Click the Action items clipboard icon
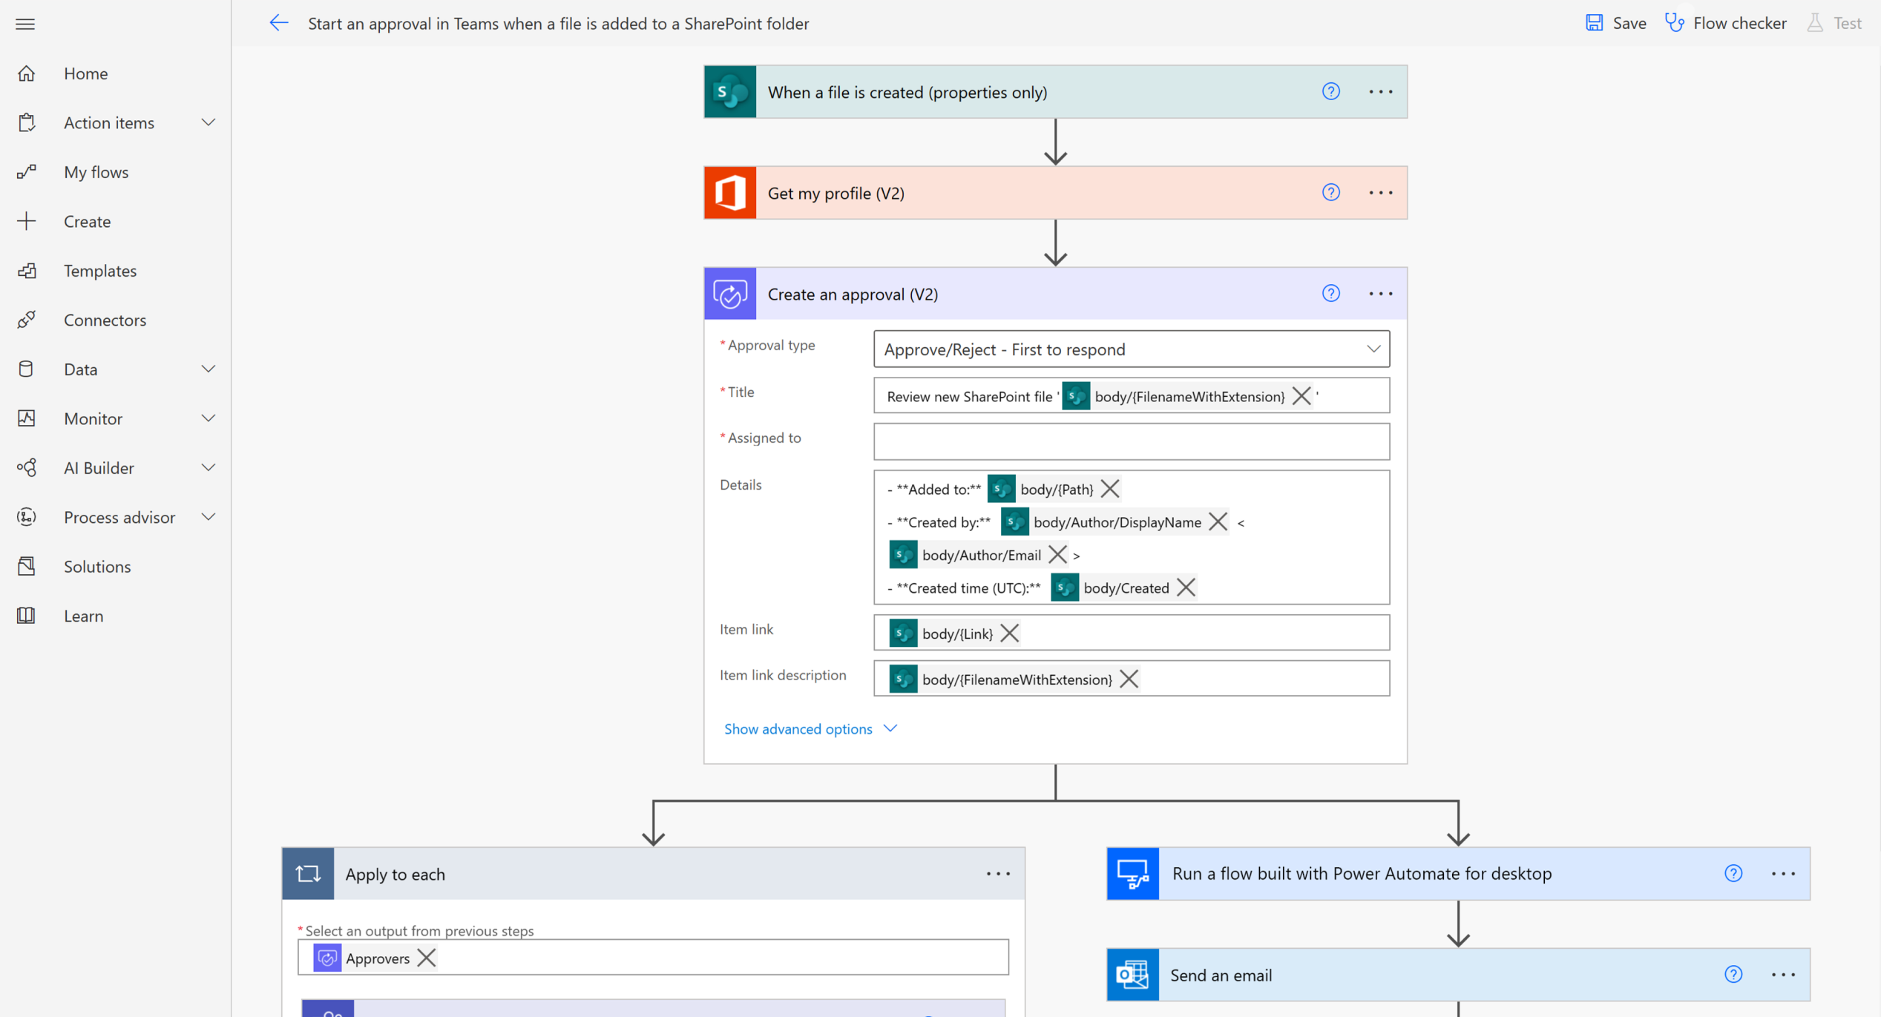The image size is (1881, 1017). (x=27, y=122)
